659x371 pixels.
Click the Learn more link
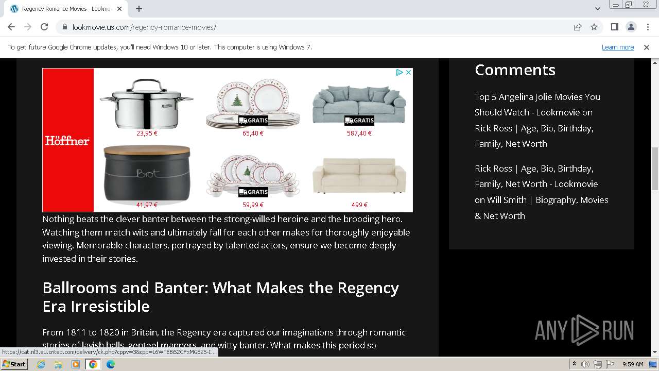[x=618, y=47]
